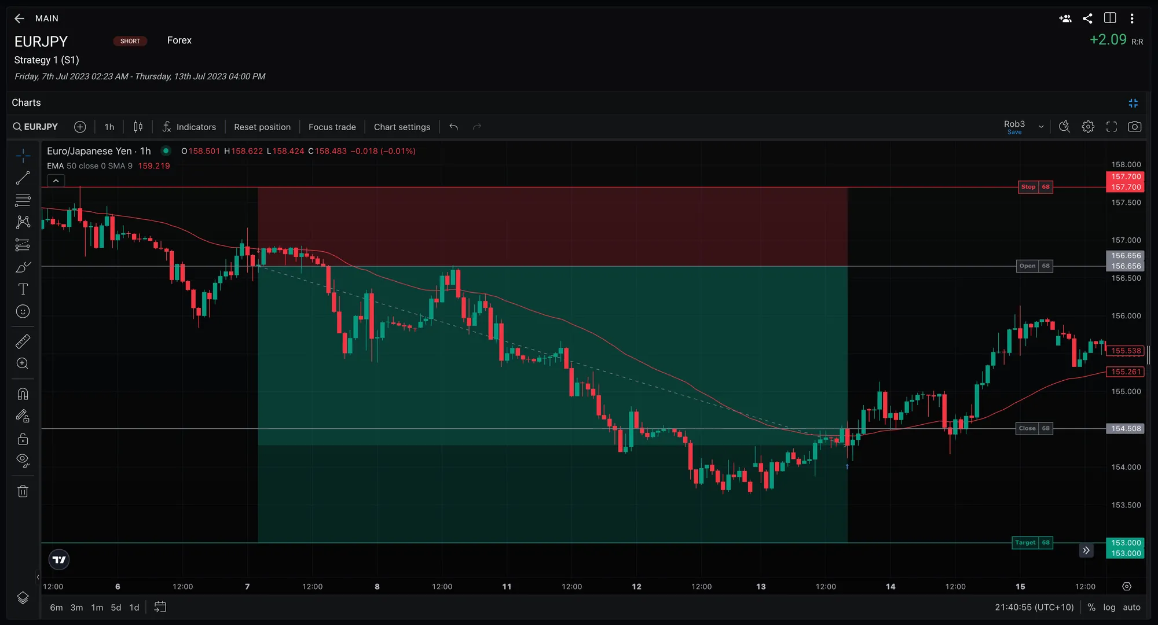Click Save under Rob3 layout
The height and width of the screenshot is (625, 1158).
pyautogui.click(x=1014, y=133)
